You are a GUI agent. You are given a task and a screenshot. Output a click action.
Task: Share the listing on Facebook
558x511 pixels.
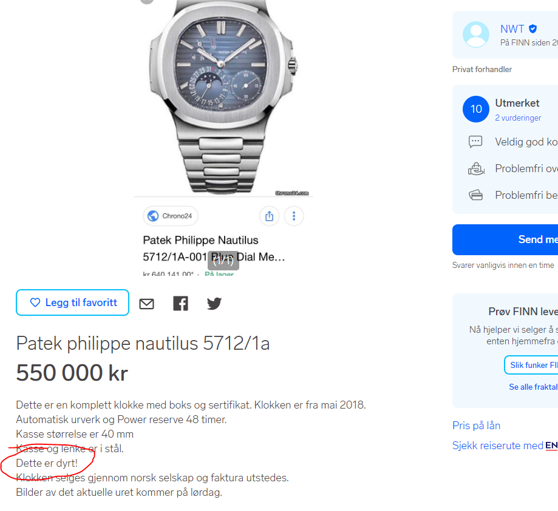(180, 303)
